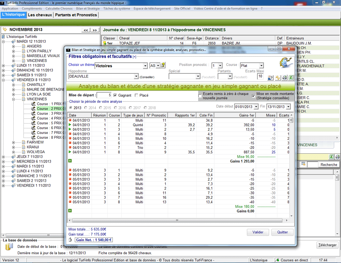Open the Calculette Chronos menu
Viewport: 341px width, 263px height.
[59, 9]
